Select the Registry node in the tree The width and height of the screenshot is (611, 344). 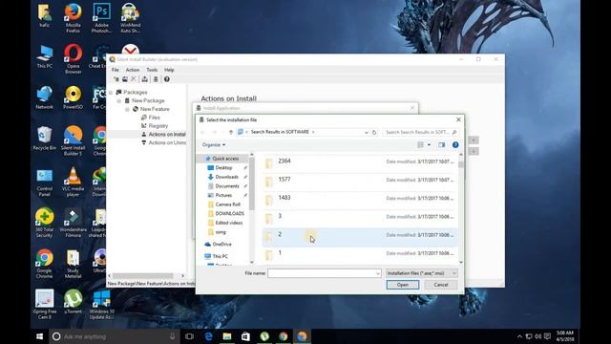coord(155,126)
